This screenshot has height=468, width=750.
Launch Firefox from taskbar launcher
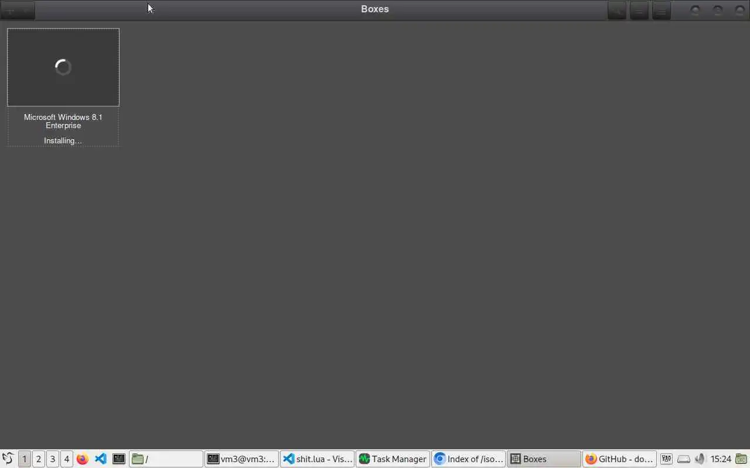(83, 459)
